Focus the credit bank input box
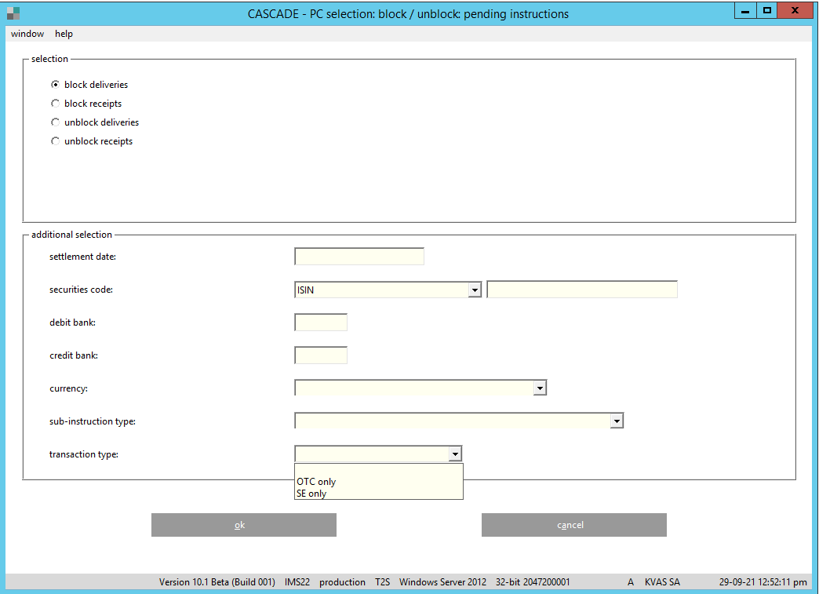Image resolution: width=819 pixels, height=594 pixels. (x=320, y=355)
